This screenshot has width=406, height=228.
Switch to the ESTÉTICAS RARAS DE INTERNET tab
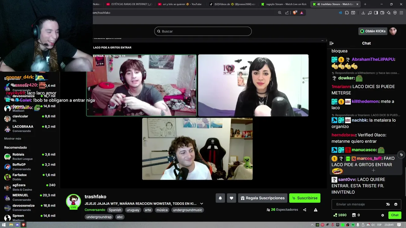[x=129, y=4]
